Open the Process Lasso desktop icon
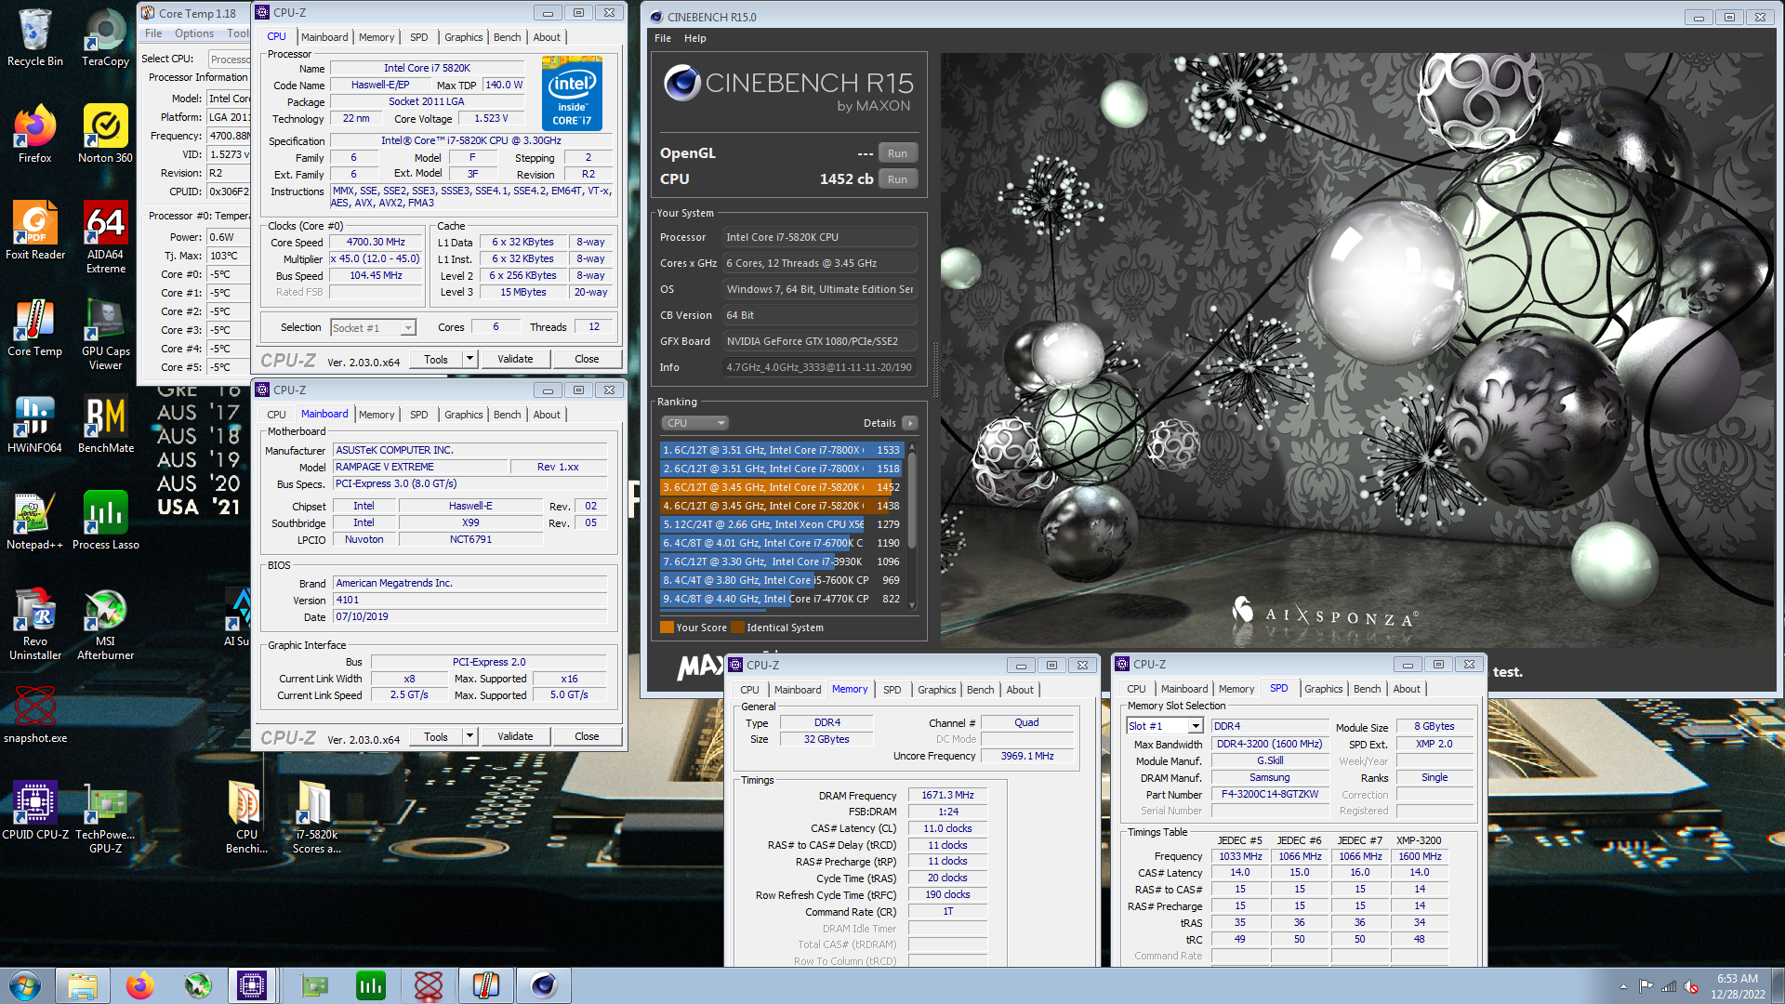1785x1004 pixels. (x=105, y=522)
